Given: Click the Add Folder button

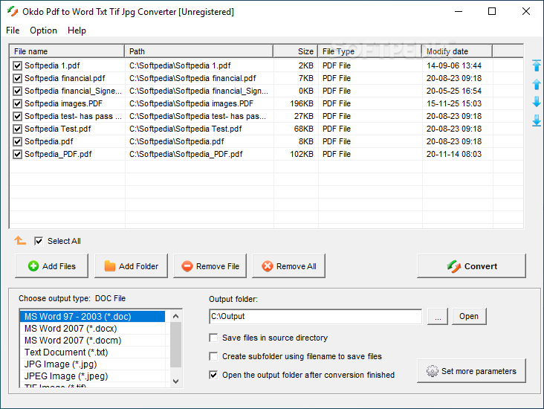Looking at the screenshot, I should pos(131,266).
